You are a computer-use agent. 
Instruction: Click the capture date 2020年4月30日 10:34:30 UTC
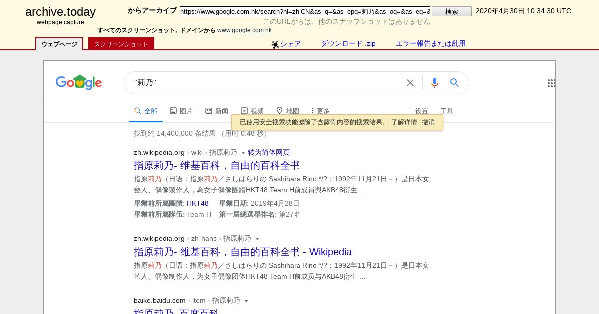523,11
